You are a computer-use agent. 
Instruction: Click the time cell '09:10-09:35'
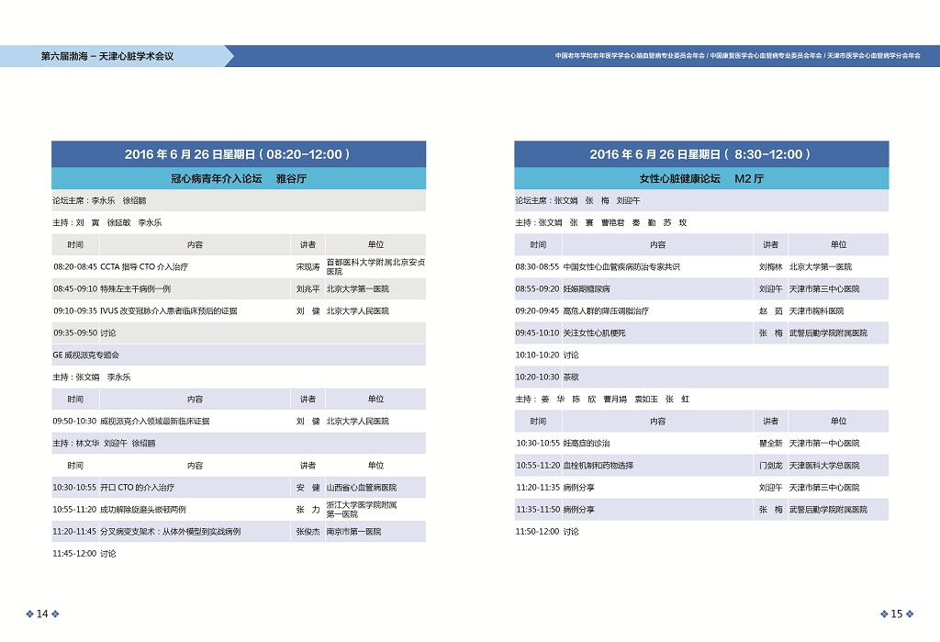click(75, 310)
